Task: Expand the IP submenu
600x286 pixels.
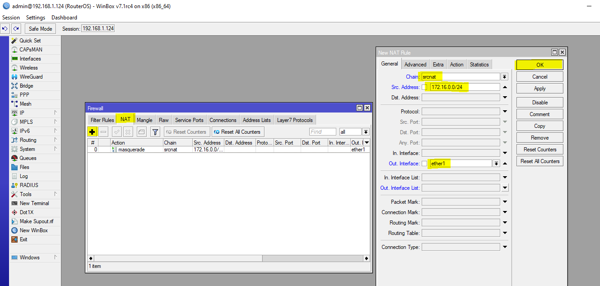Action: pyautogui.click(x=56, y=113)
